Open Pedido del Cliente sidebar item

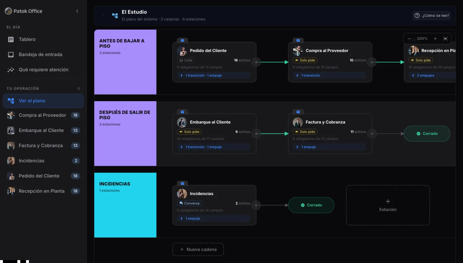[43, 176]
